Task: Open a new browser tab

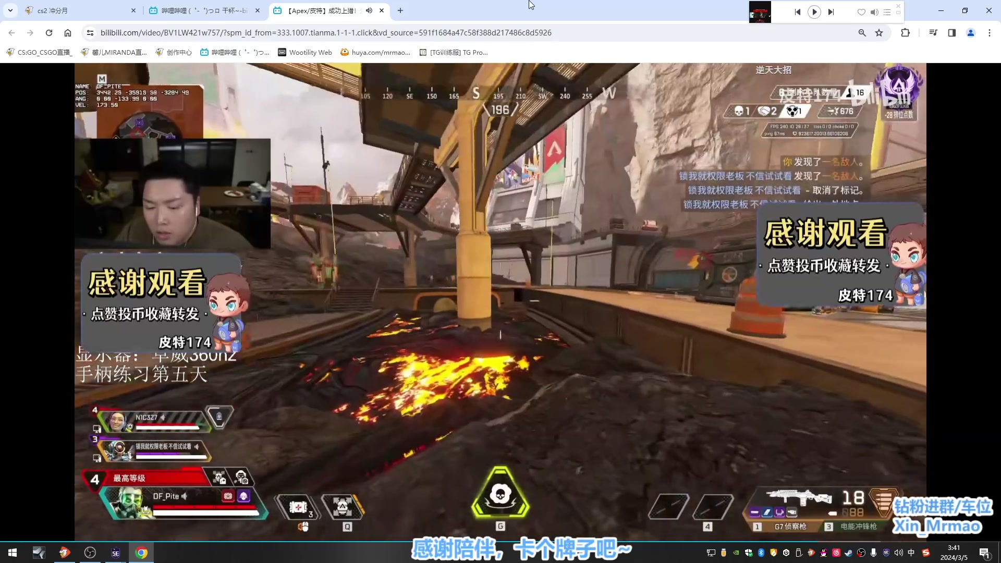Action: (400, 10)
